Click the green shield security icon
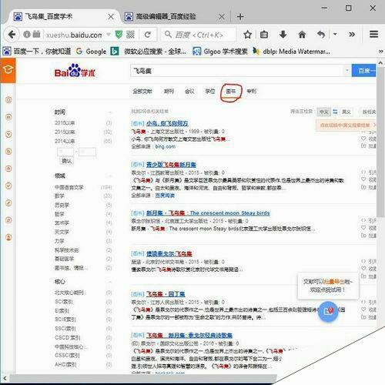 click(119, 34)
